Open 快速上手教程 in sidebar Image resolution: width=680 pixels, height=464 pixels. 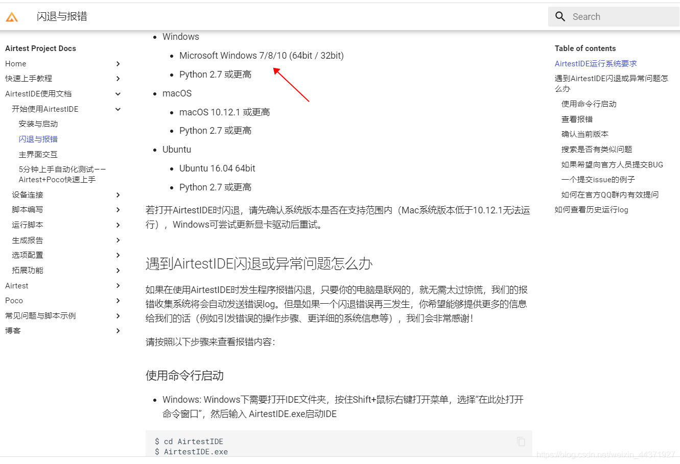[29, 79]
